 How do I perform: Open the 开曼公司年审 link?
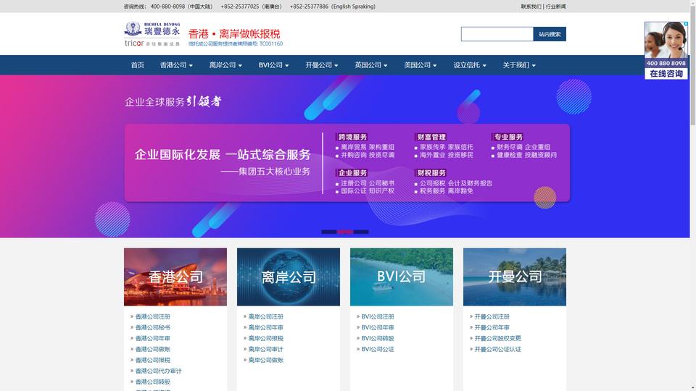[492, 327]
